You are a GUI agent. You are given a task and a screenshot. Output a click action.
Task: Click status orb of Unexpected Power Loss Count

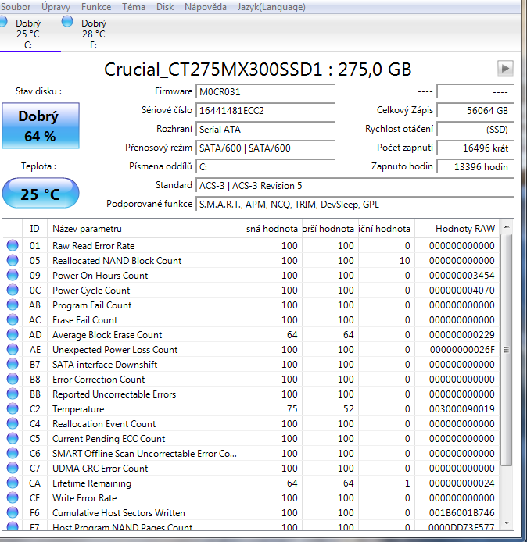point(13,349)
